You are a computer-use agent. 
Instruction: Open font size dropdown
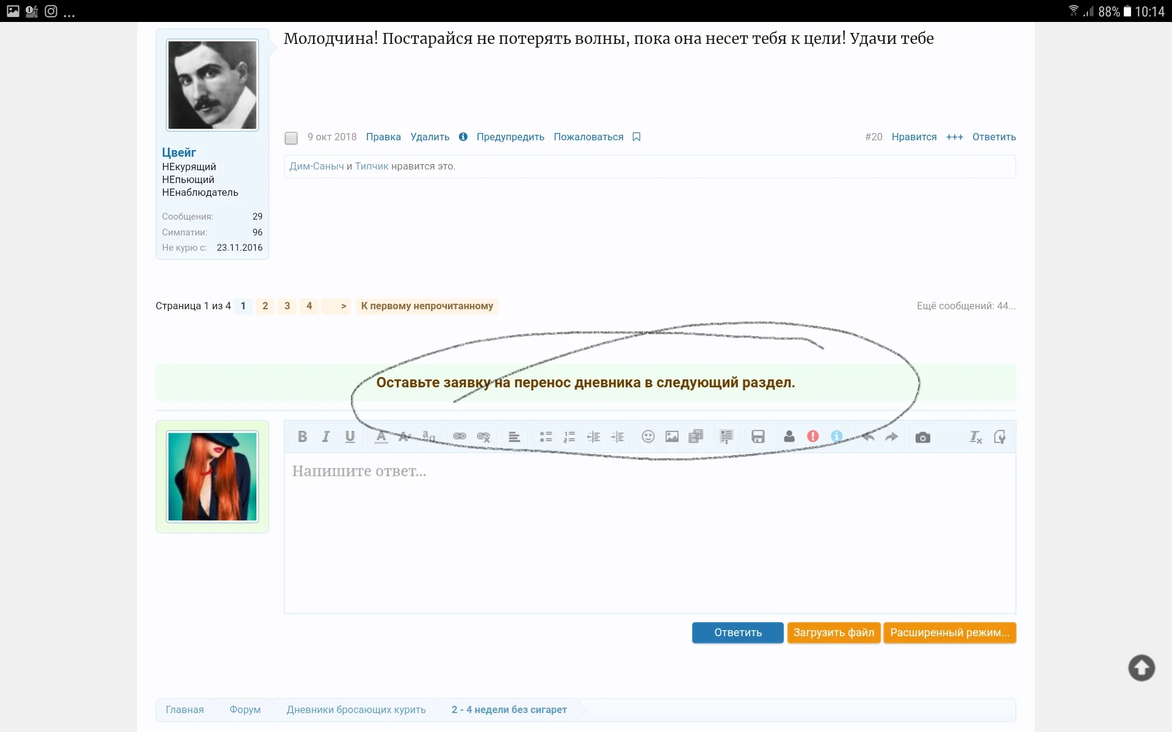click(x=405, y=437)
